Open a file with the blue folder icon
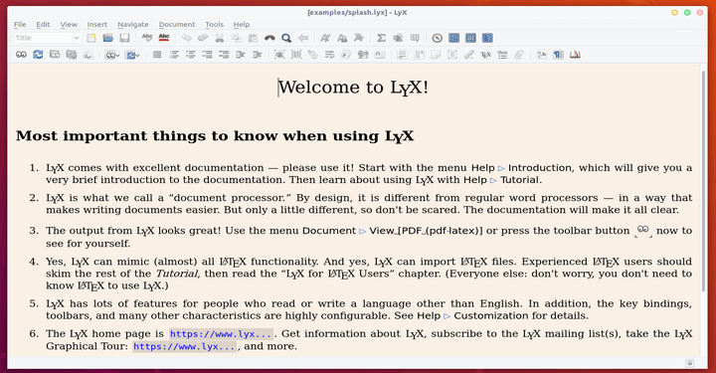 [x=107, y=38]
